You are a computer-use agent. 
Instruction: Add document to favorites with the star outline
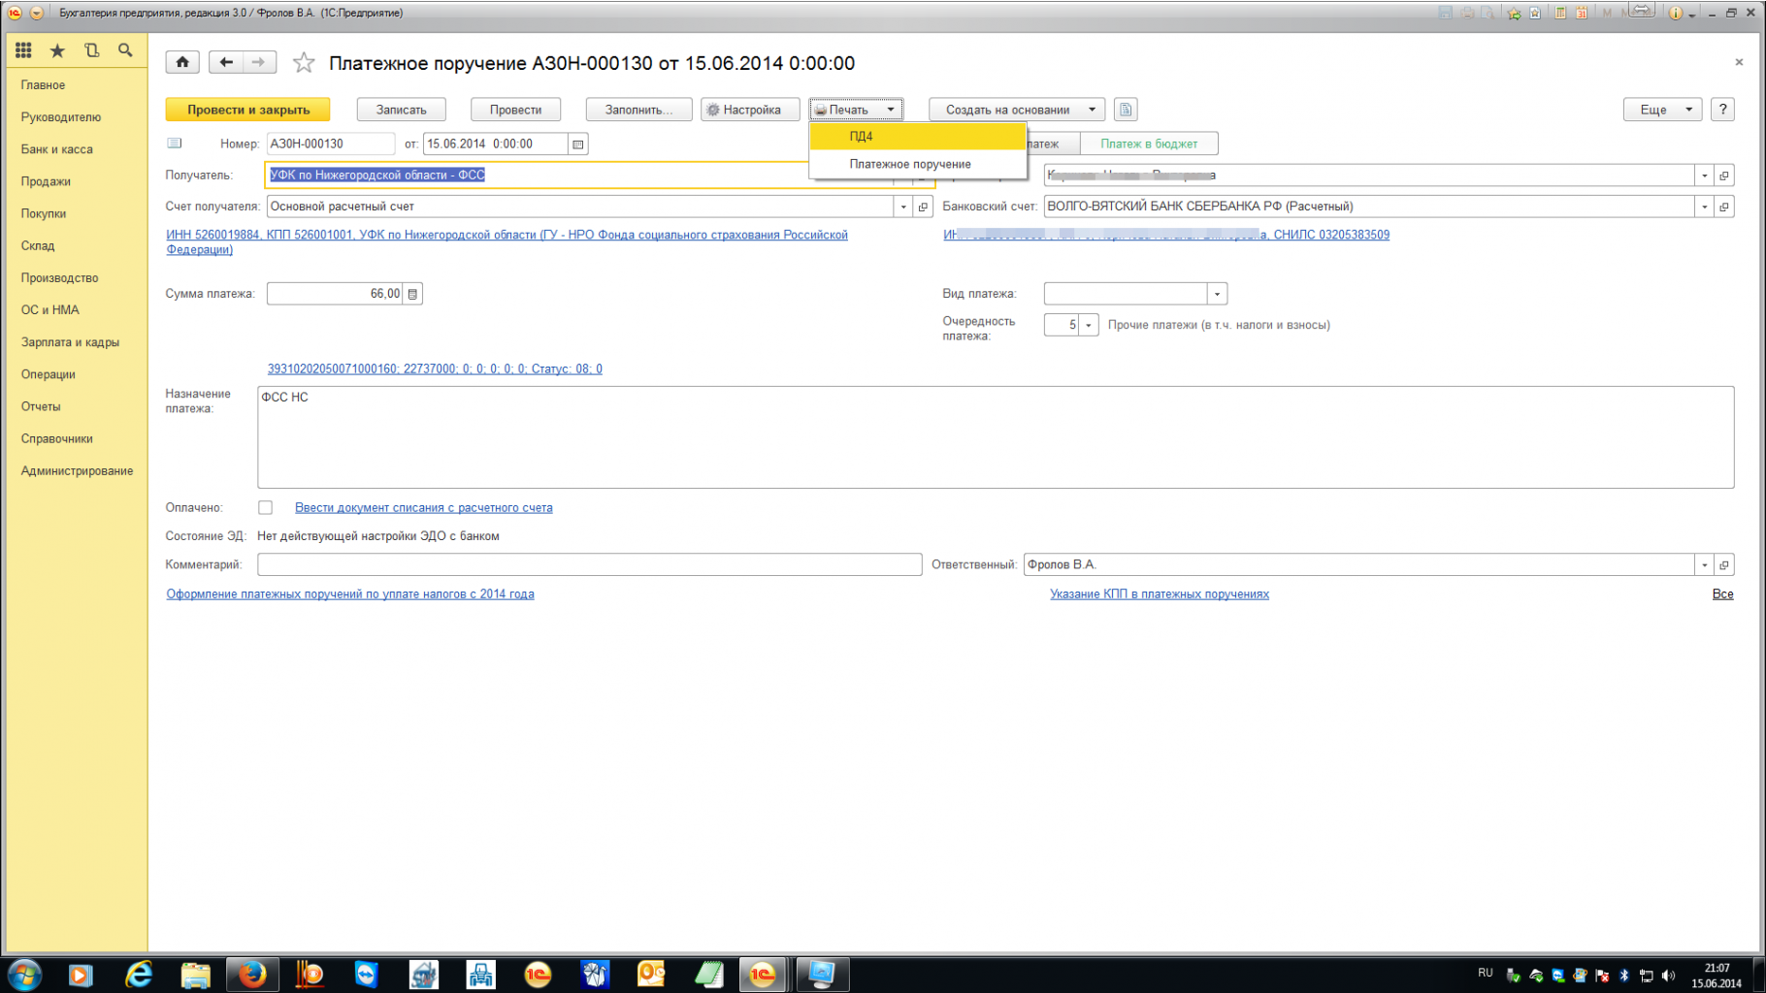(304, 63)
